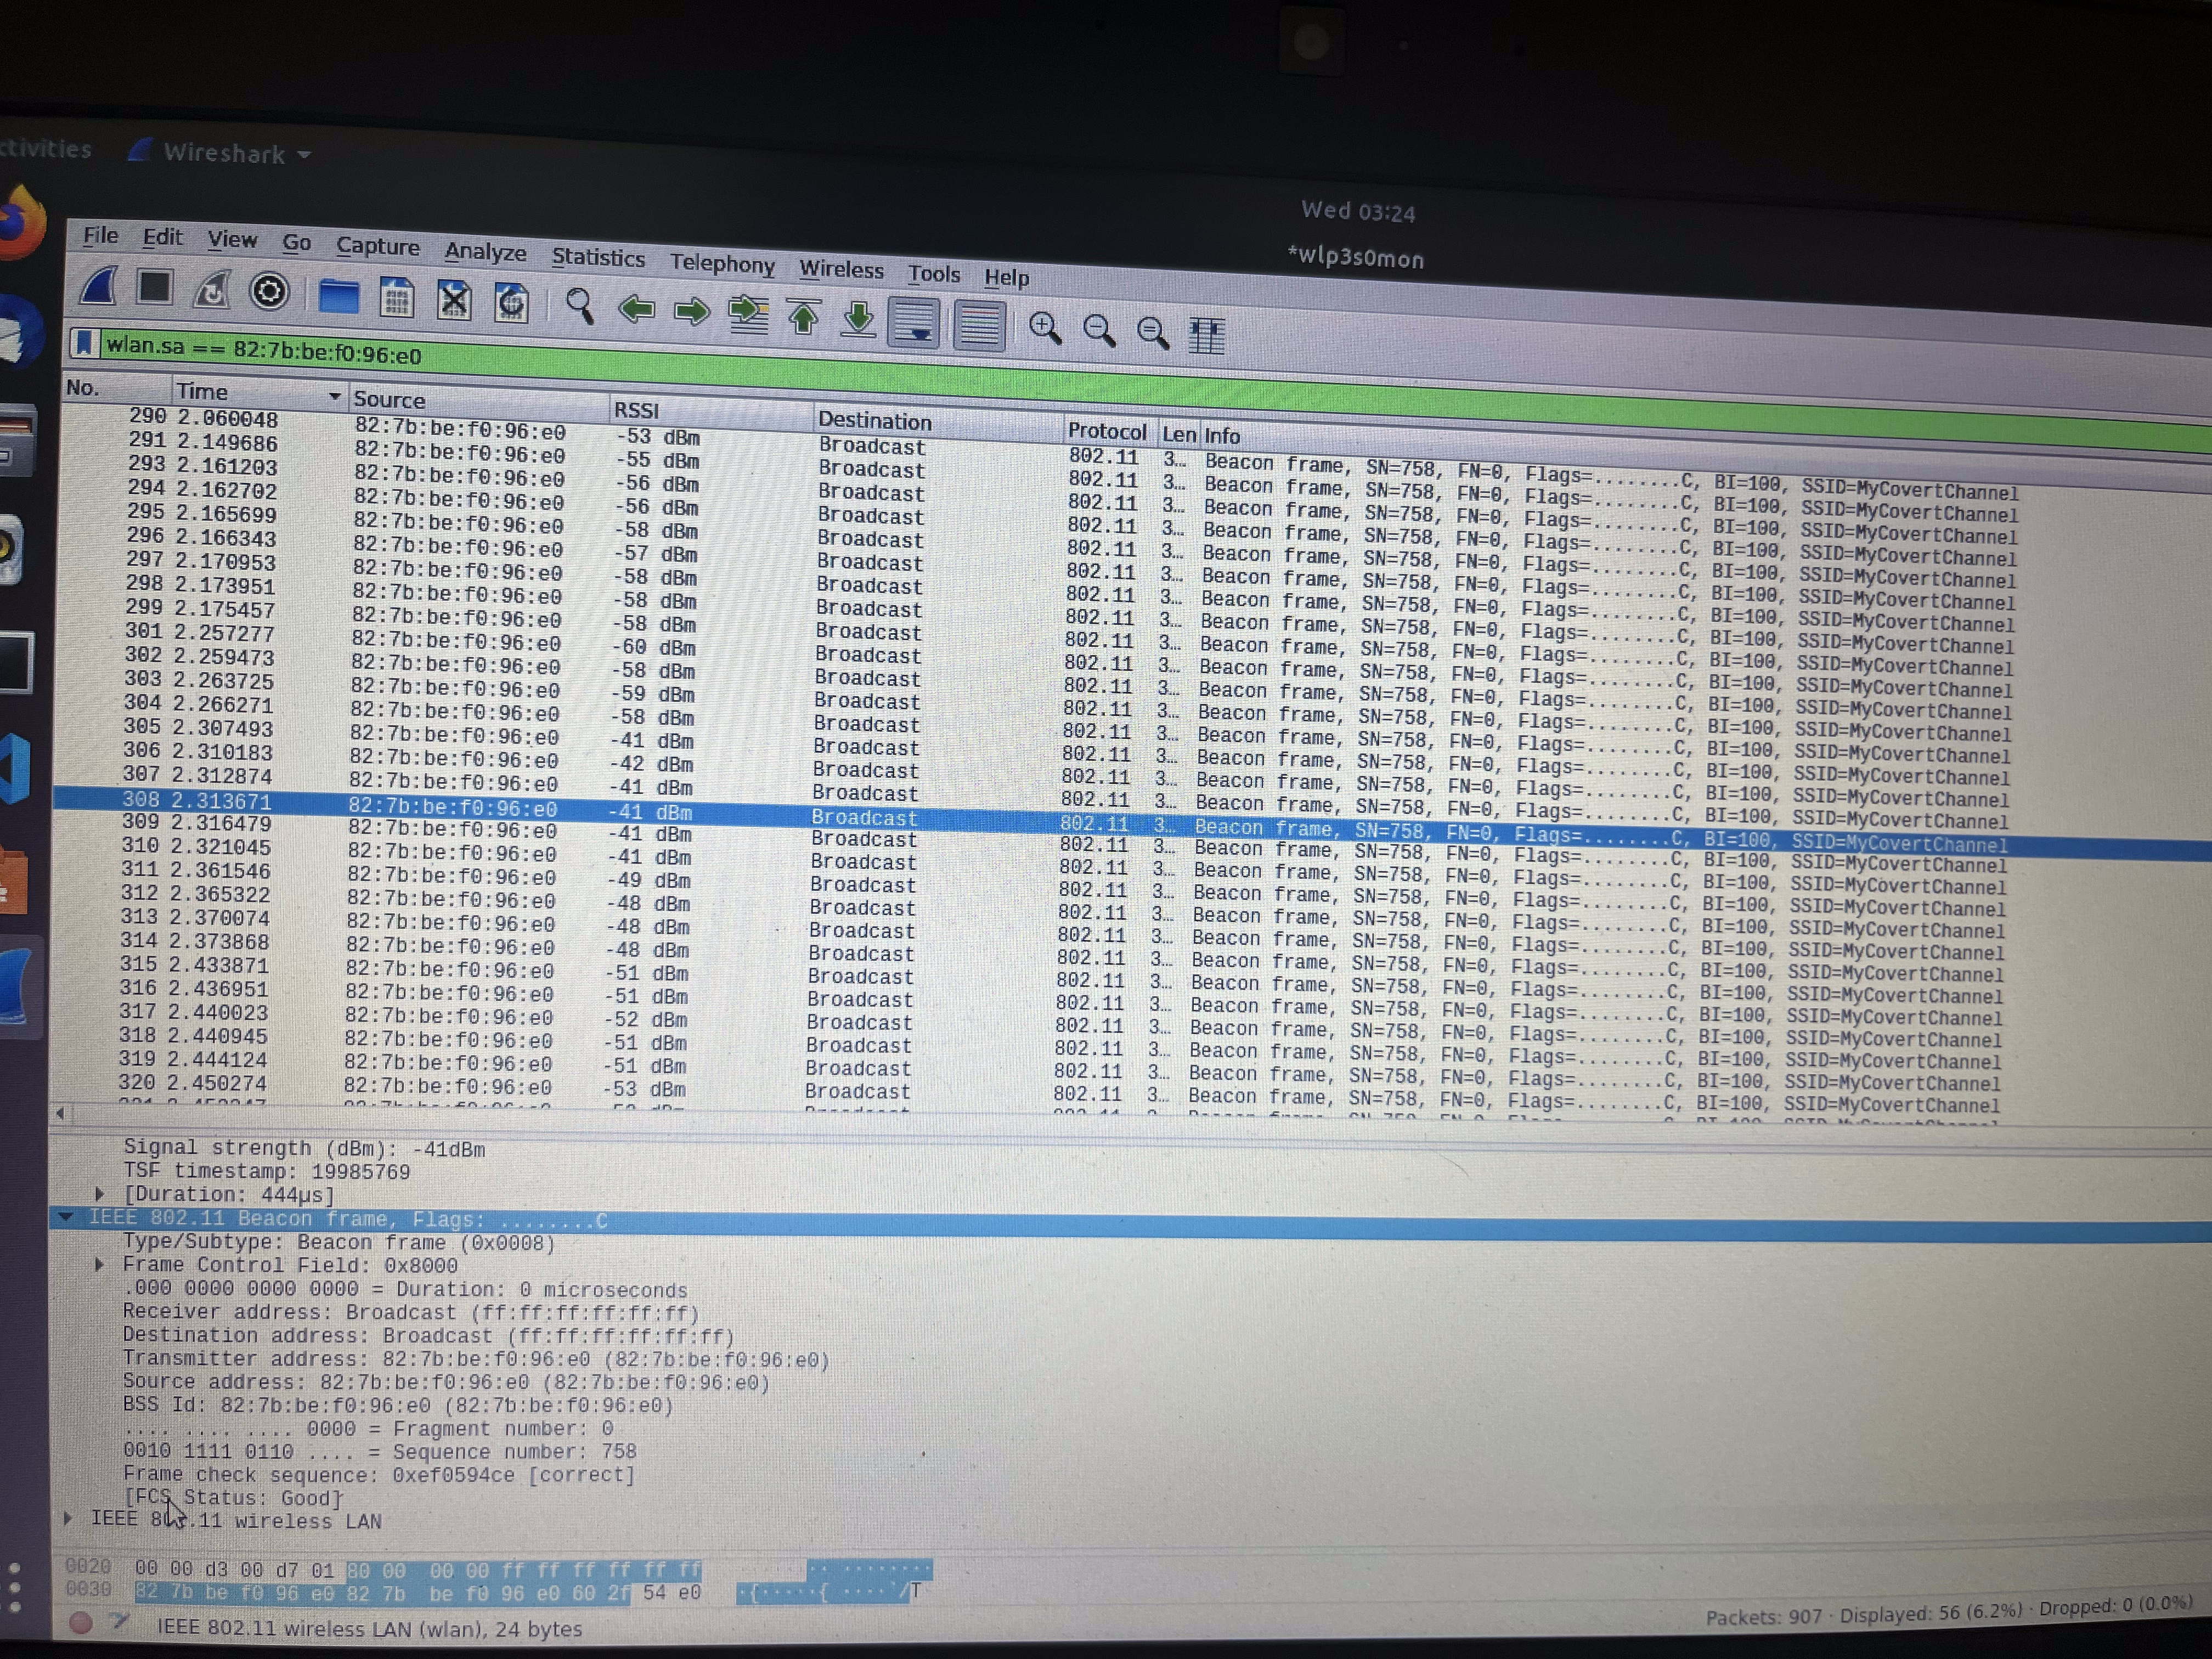Click the display filter bookmark icon
The width and height of the screenshot is (2212, 1659).
tap(84, 343)
